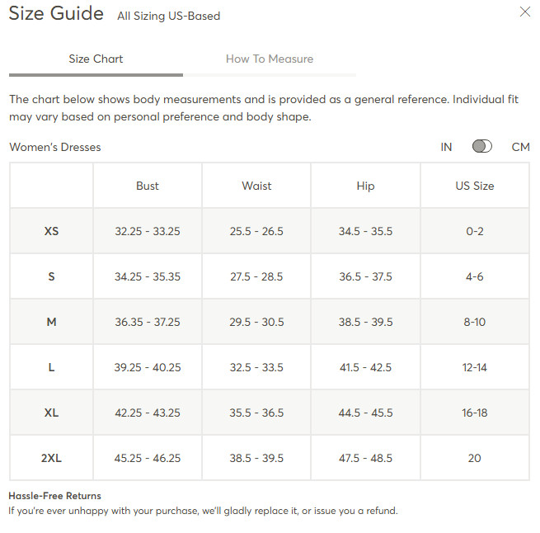This screenshot has width=540, height=533.
Task: Select the Size Chart tab
Action: pyautogui.click(x=96, y=59)
